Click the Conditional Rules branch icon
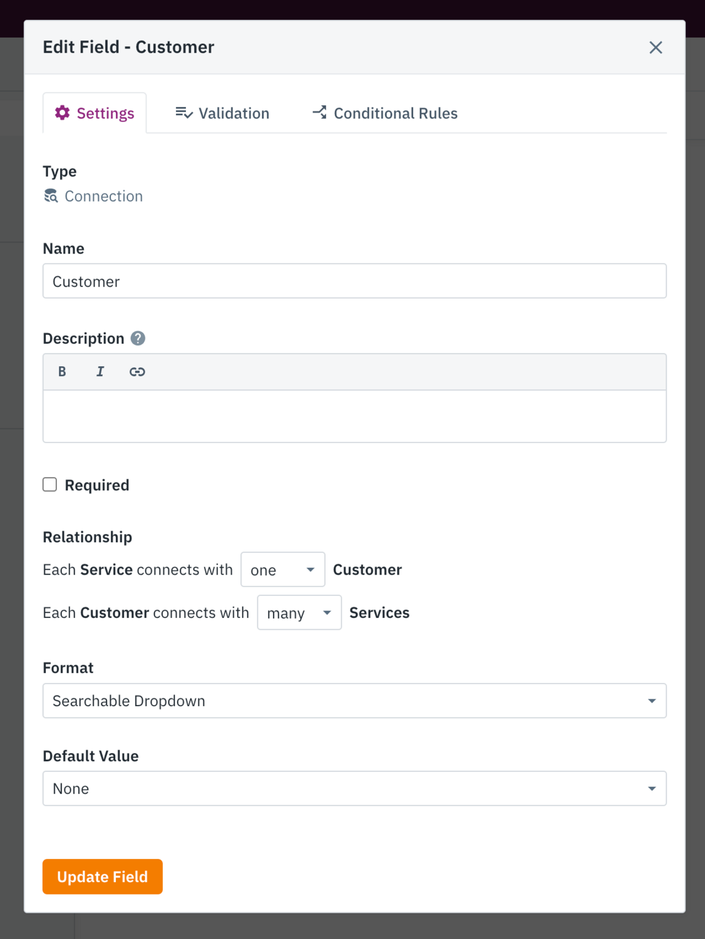 (x=320, y=113)
